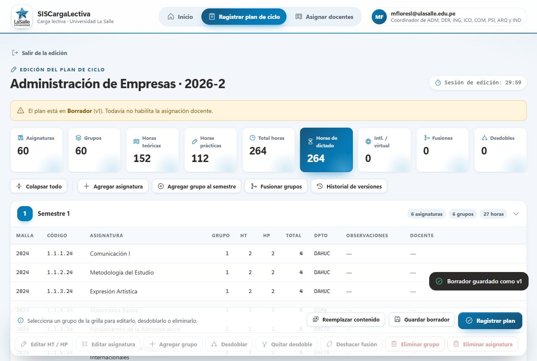Click the Horas prácticas pencil icon
This screenshot has width=537, height=361.
point(194,141)
